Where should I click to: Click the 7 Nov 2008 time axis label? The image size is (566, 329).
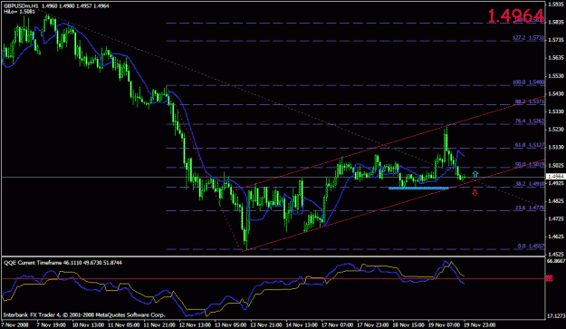coord(14,324)
